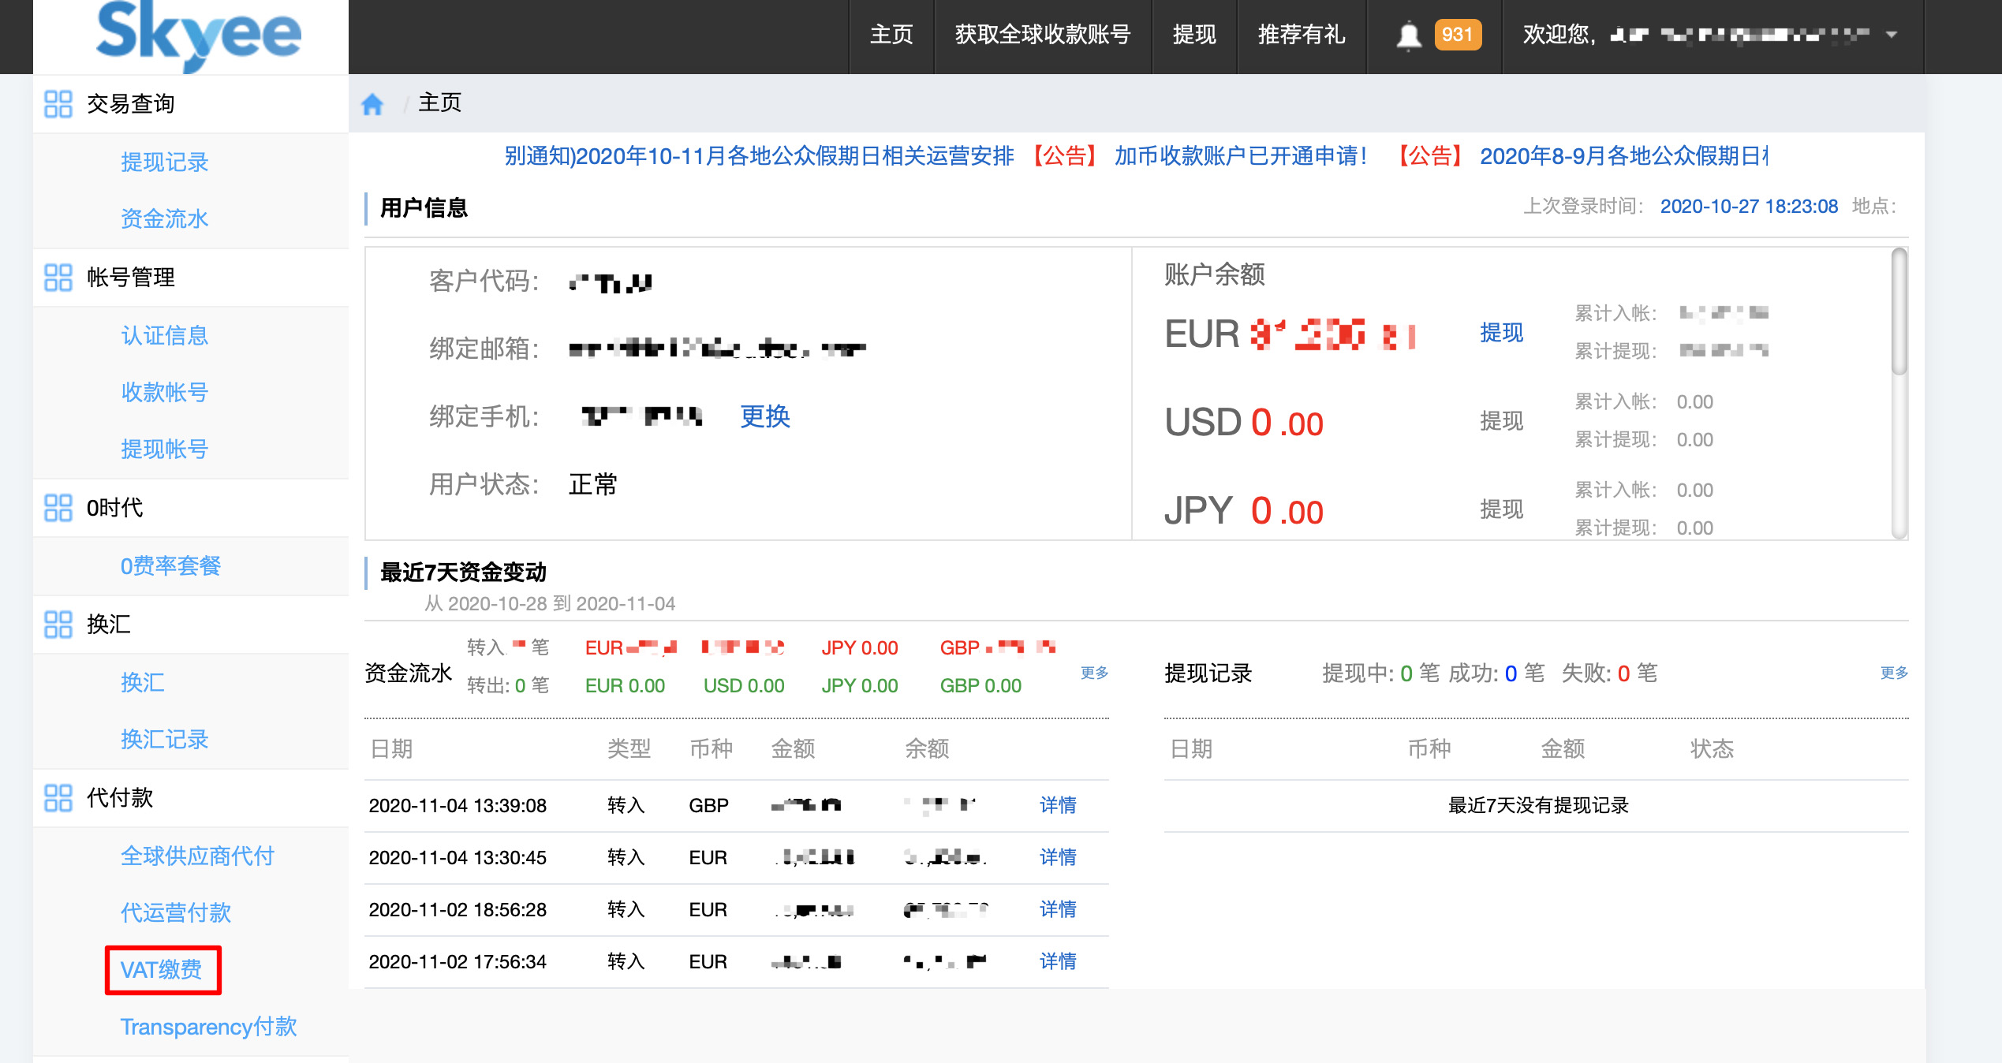This screenshot has width=2002, height=1063.
Task: Click the grid icon beside 帐号管理
Action: [58, 278]
